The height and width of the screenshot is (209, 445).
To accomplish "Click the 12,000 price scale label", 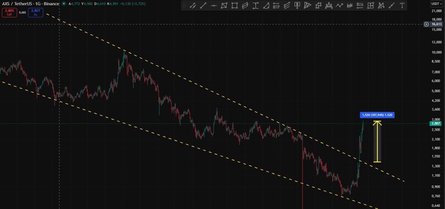I will [436, 42].
